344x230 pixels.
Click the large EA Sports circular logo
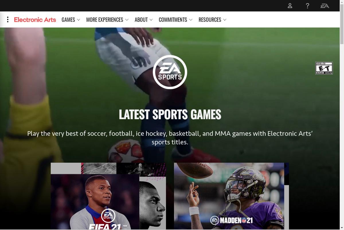(x=170, y=72)
